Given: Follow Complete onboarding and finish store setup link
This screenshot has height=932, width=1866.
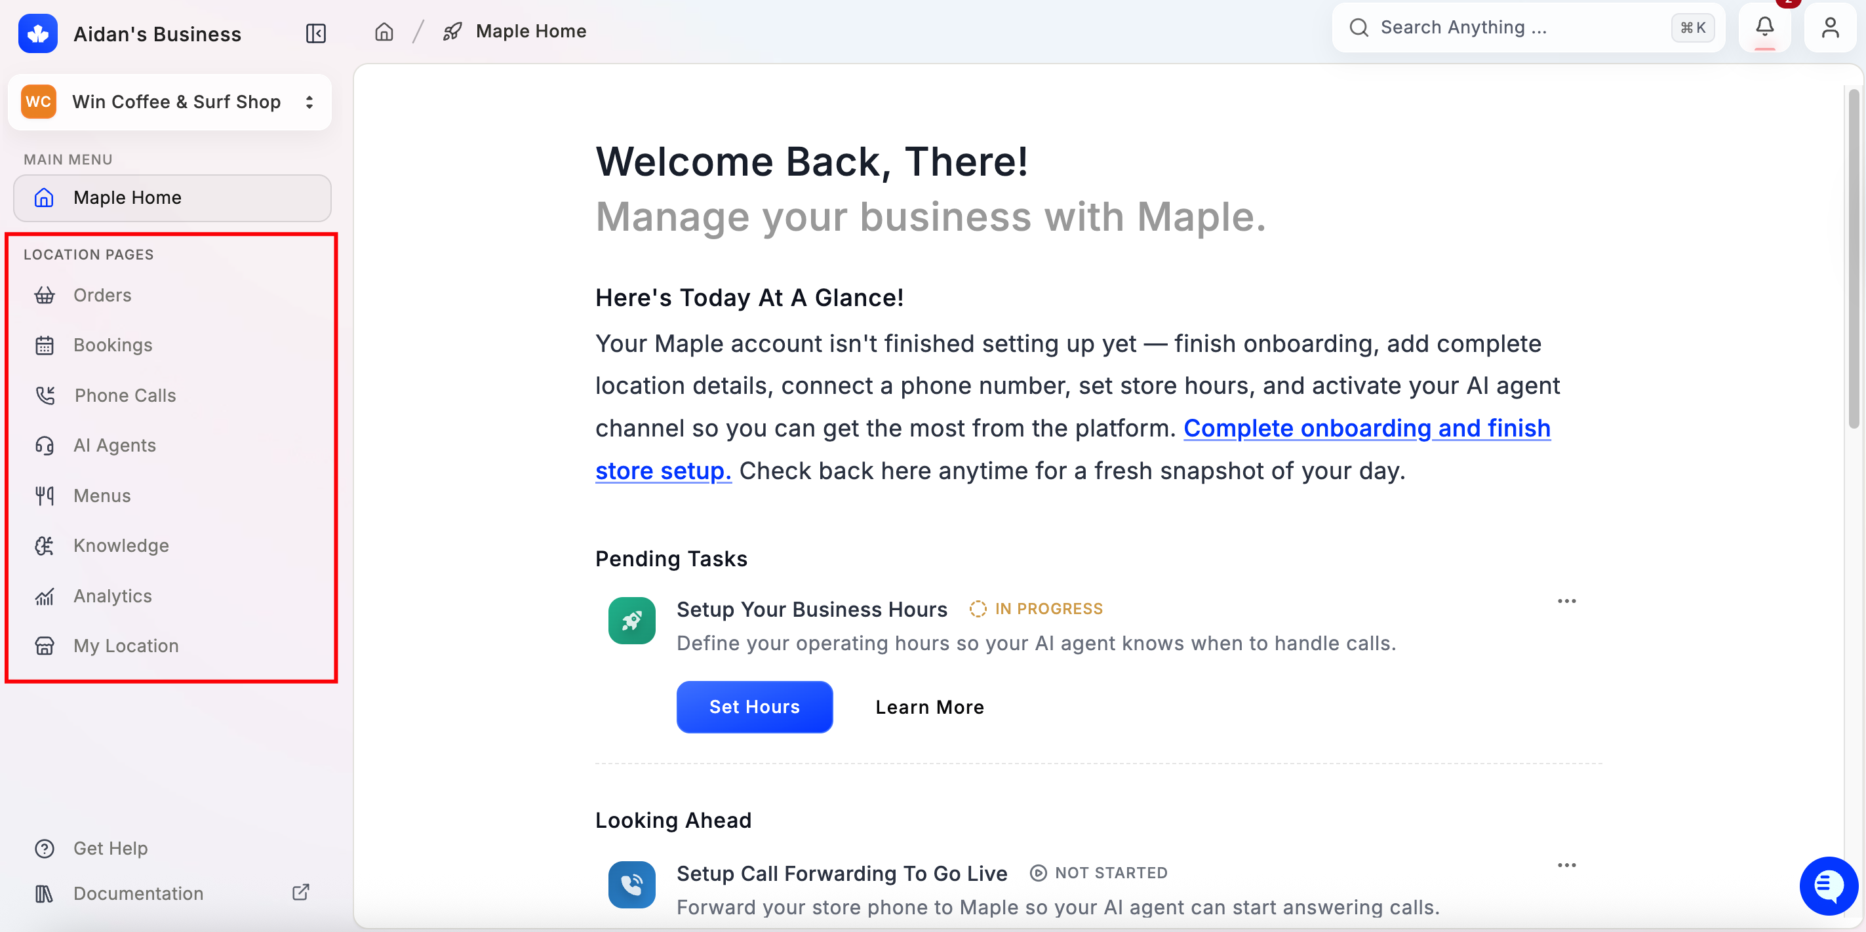Looking at the screenshot, I should pyautogui.click(x=1367, y=428).
